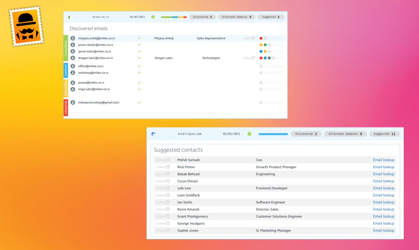
Task: Click plus tag icon in webshop@milex.co.rs row
Action: click(x=261, y=73)
